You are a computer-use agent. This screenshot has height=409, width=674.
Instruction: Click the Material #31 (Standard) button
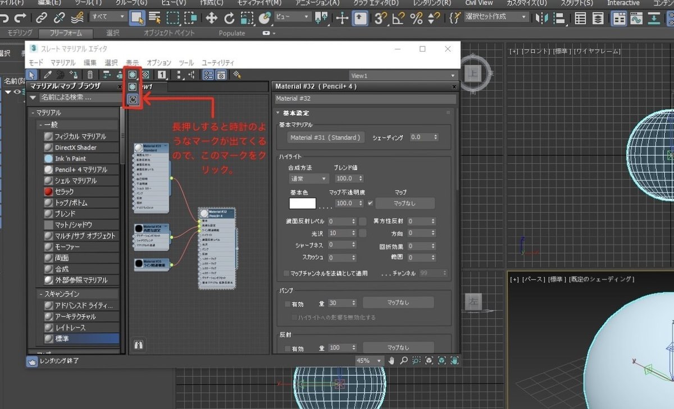(x=326, y=137)
